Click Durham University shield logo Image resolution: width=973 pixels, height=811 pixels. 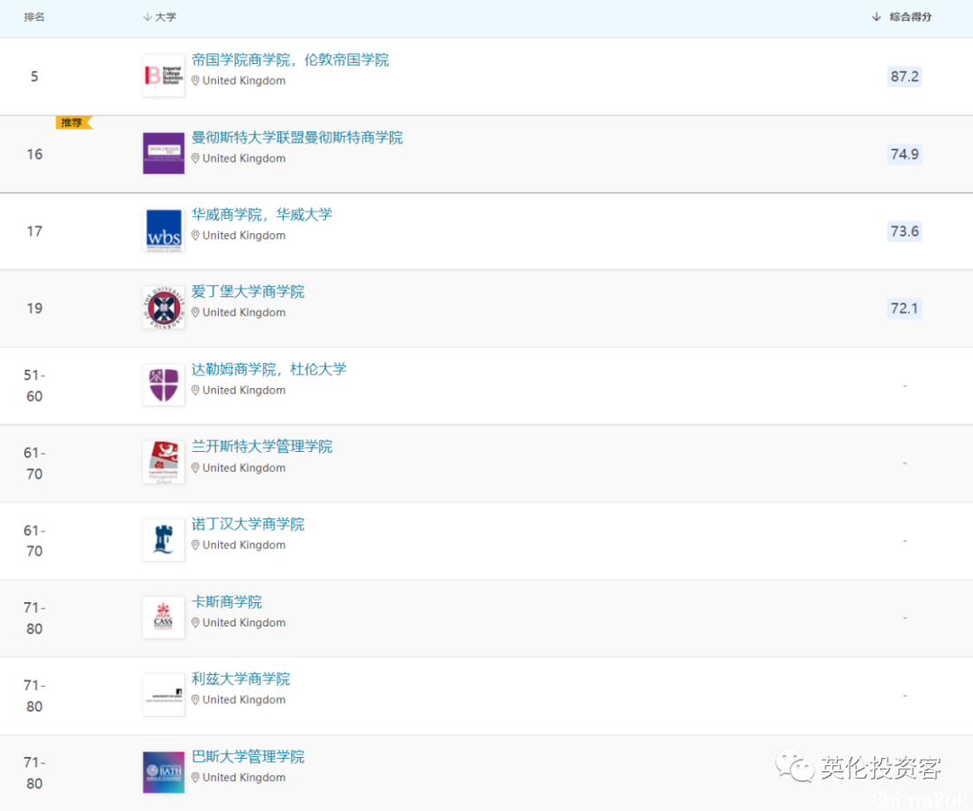coord(164,385)
